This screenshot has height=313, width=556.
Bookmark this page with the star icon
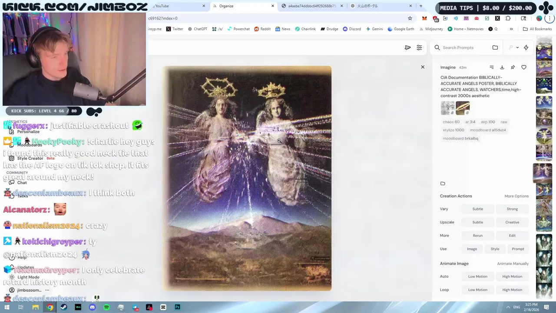point(410,18)
